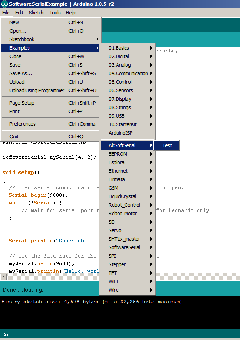Viewport: 240px width, 340px height.
Task: Expand the Servo library examples
Action: click(x=128, y=230)
